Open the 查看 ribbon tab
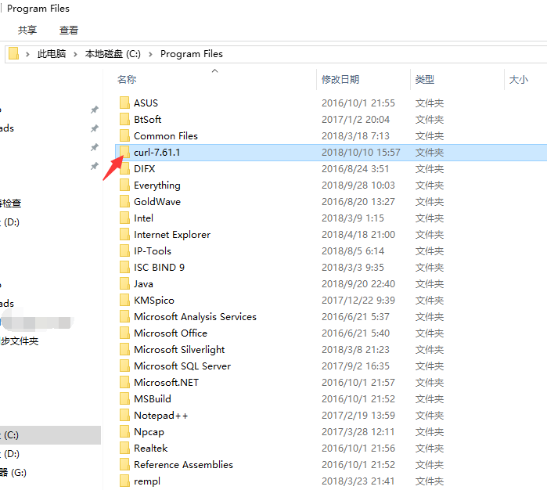This screenshot has width=547, height=490. pyautogui.click(x=69, y=31)
